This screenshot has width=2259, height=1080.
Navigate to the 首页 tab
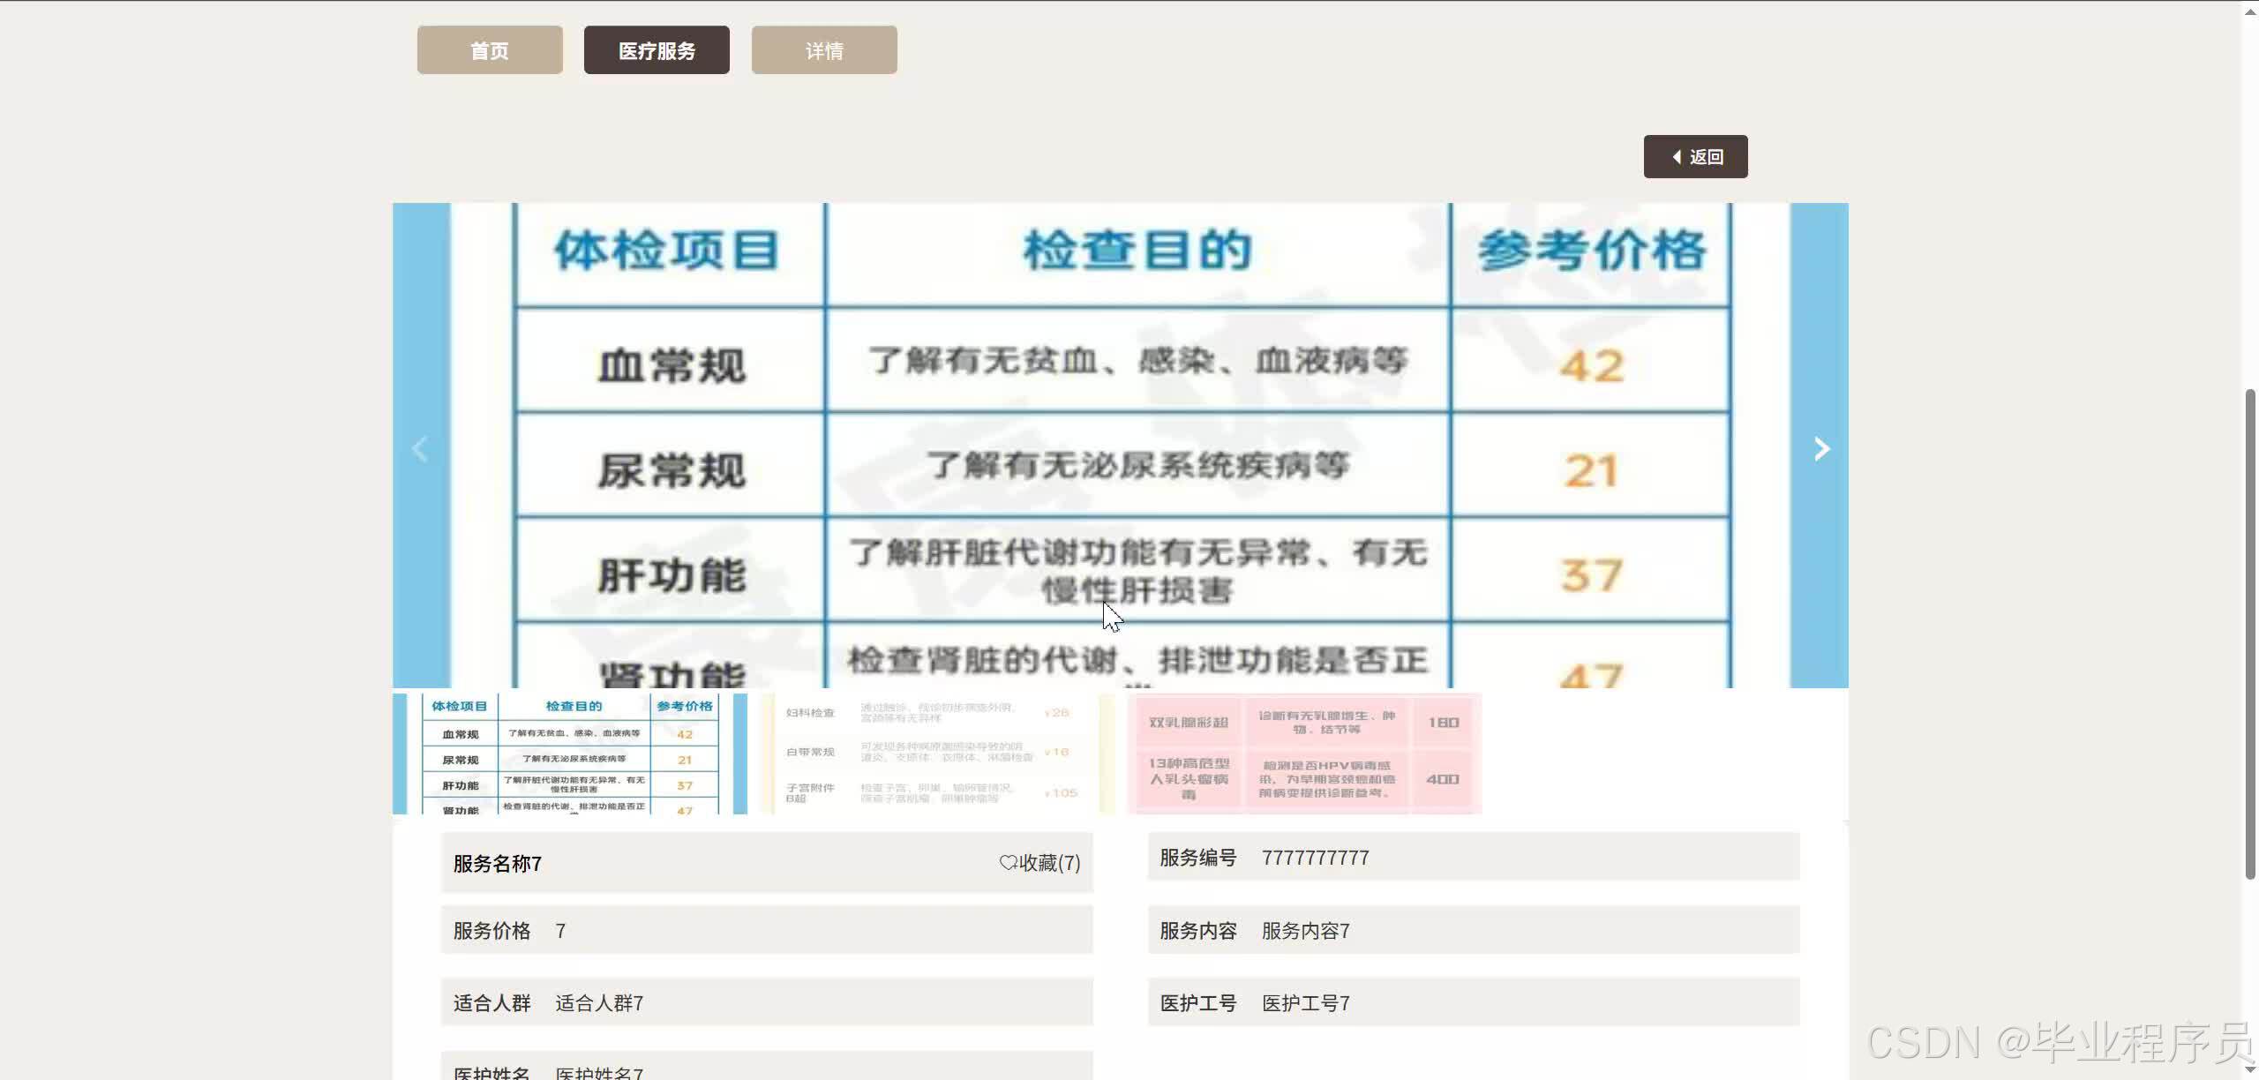[x=489, y=49]
